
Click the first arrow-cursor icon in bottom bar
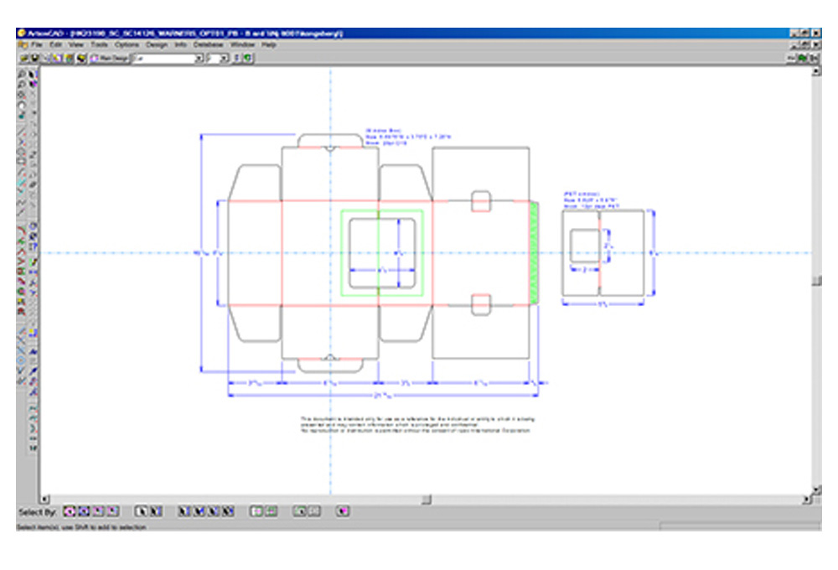pos(141,510)
